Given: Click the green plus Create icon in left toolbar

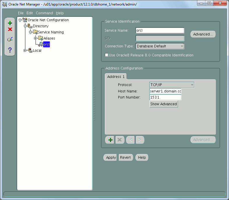Looking at the screenshot, I should click(x=10, y=23).
